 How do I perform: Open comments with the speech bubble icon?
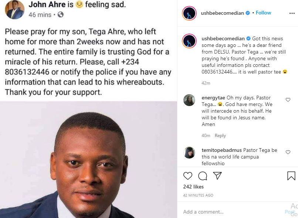(203, 176)
